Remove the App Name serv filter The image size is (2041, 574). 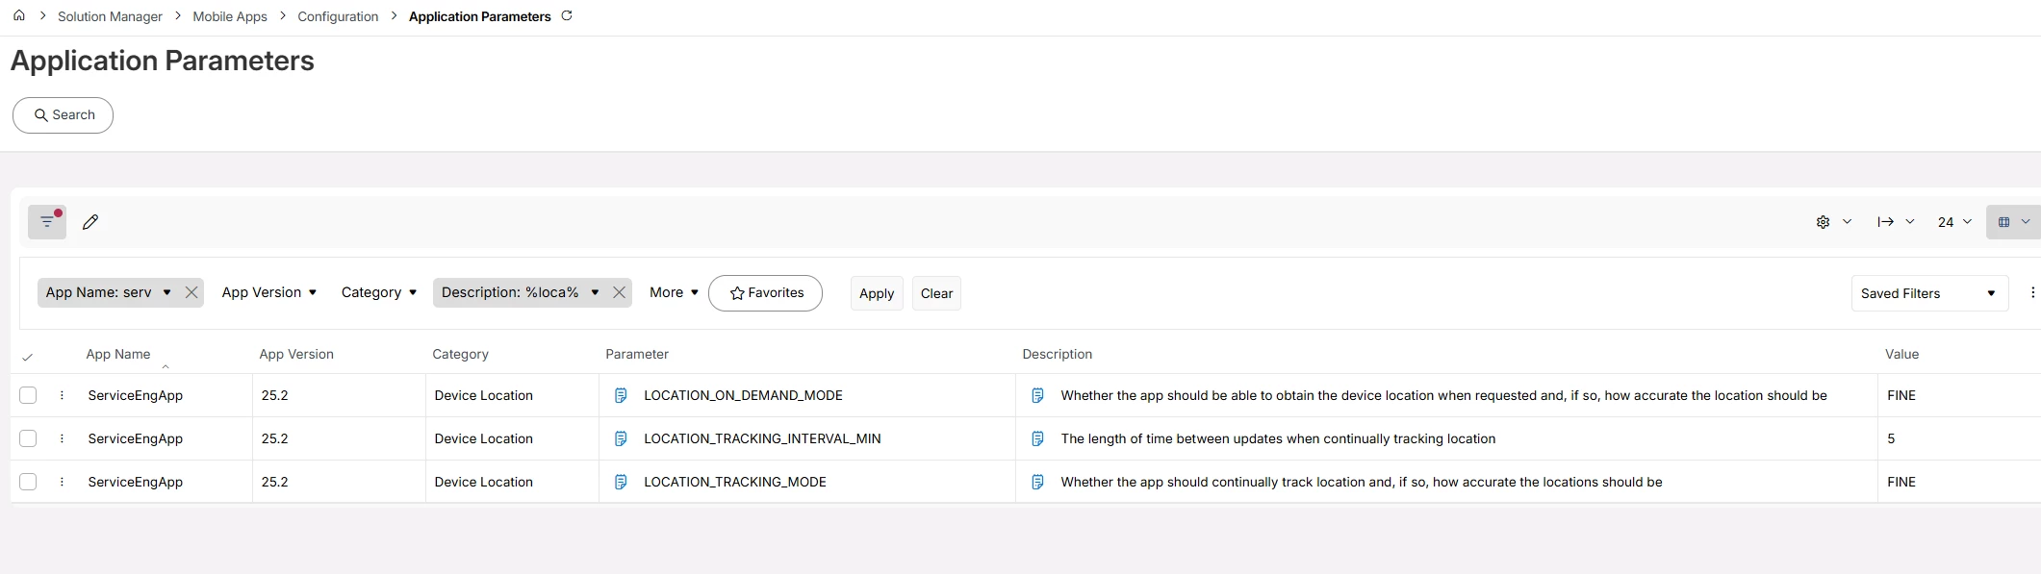(x=191, y=293)
